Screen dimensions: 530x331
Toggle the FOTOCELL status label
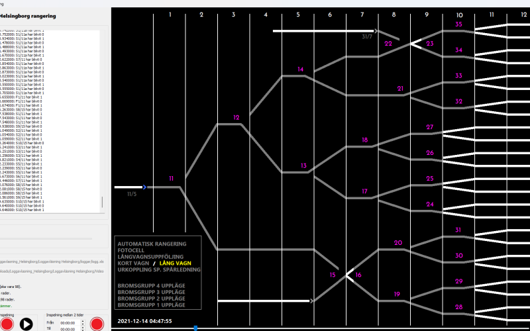click(136, 250)
